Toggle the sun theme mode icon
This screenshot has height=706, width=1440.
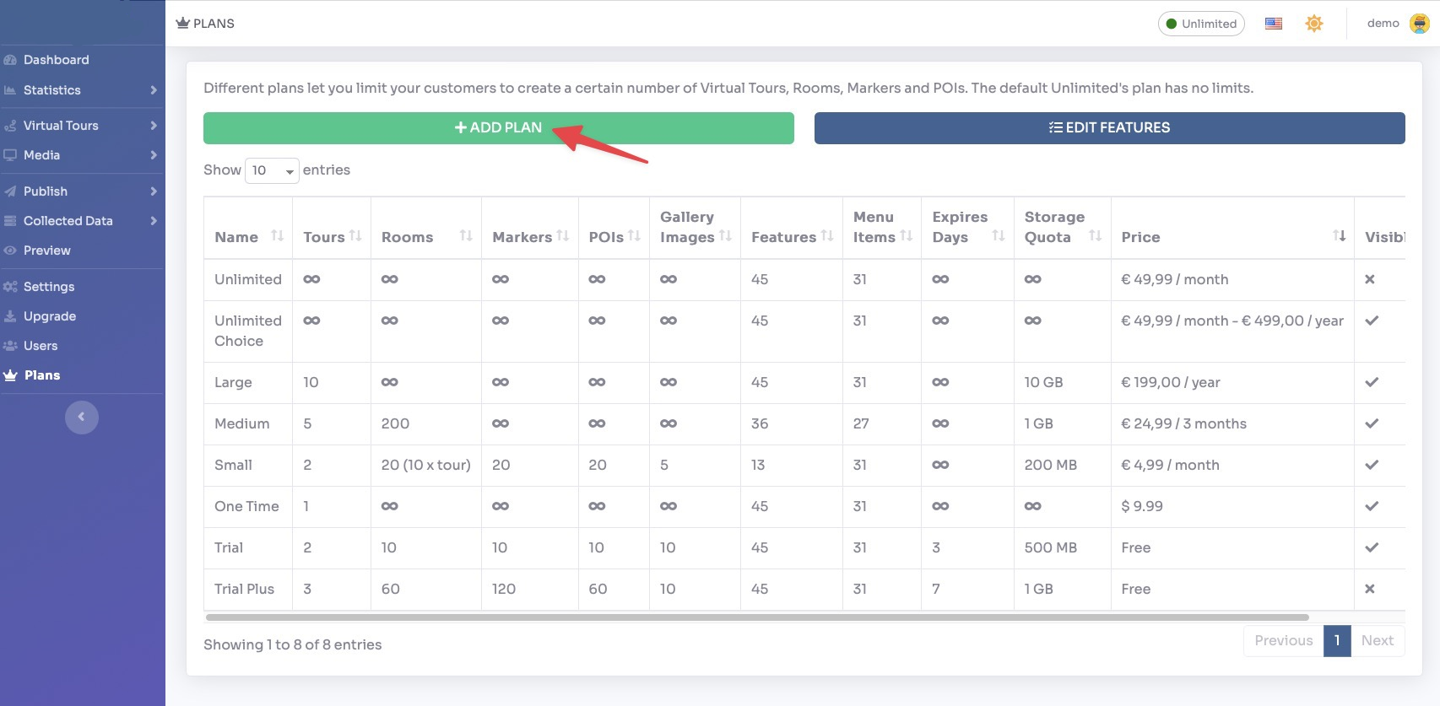[x=1313, y=24]
